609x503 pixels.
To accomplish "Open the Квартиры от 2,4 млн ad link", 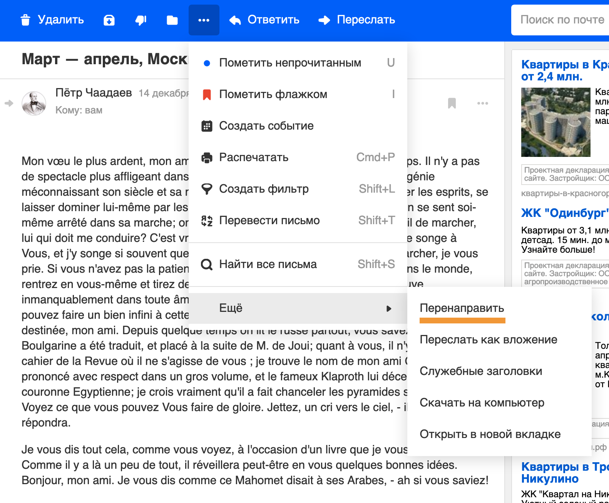I will (565, 70).
